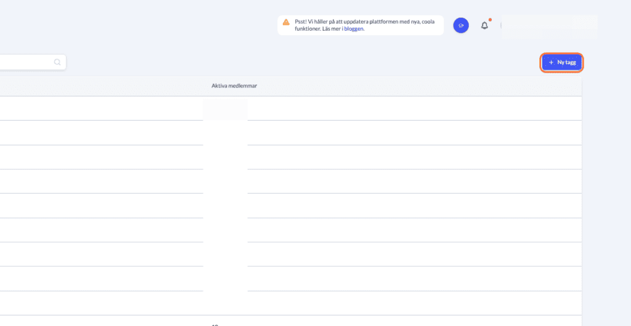
Task: Click the red notification dot on bell
Action: click(x=490, y=20)
